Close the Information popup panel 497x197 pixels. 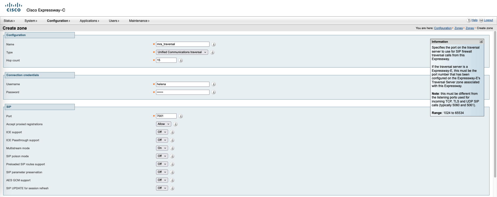click(481, 42)
